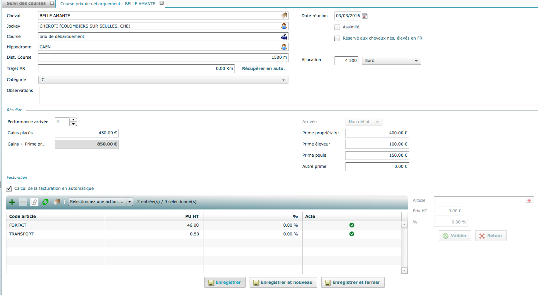The width and height of the screenshot is (538, 295).
Task: Click the Valider button
Action: [x=455, y=235]
